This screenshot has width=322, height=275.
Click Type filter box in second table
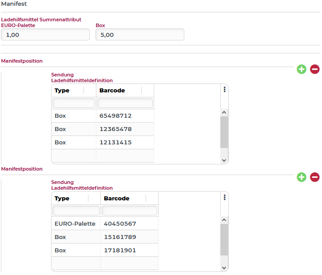click(76, 210)
